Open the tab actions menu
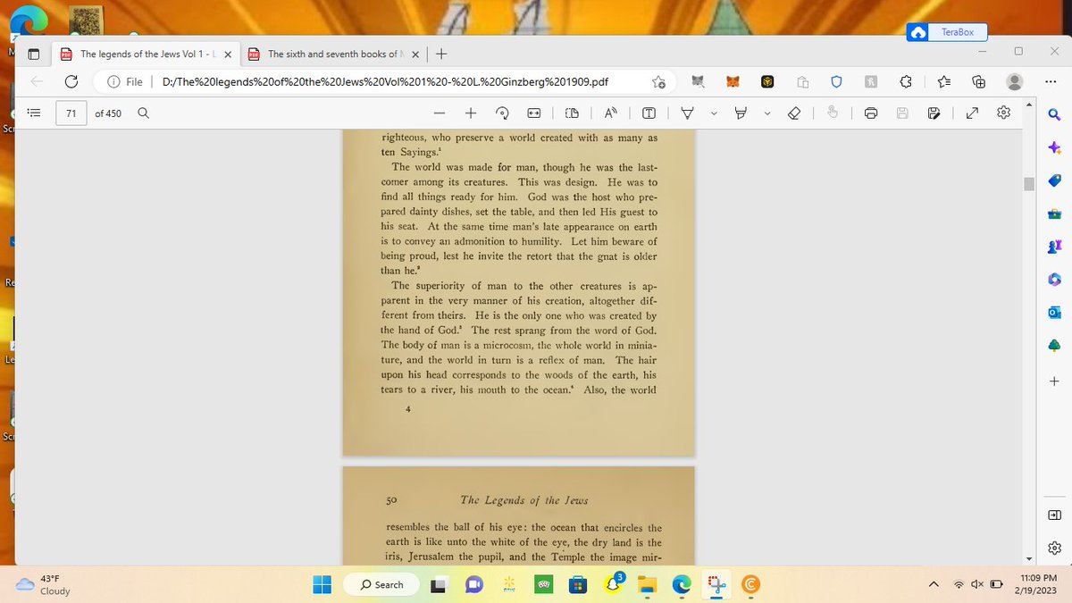This screenshot has height=603, width=1072. point(33,54)
